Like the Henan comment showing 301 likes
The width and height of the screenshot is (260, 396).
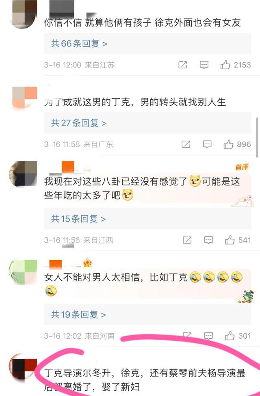click(x=230, y=336)
